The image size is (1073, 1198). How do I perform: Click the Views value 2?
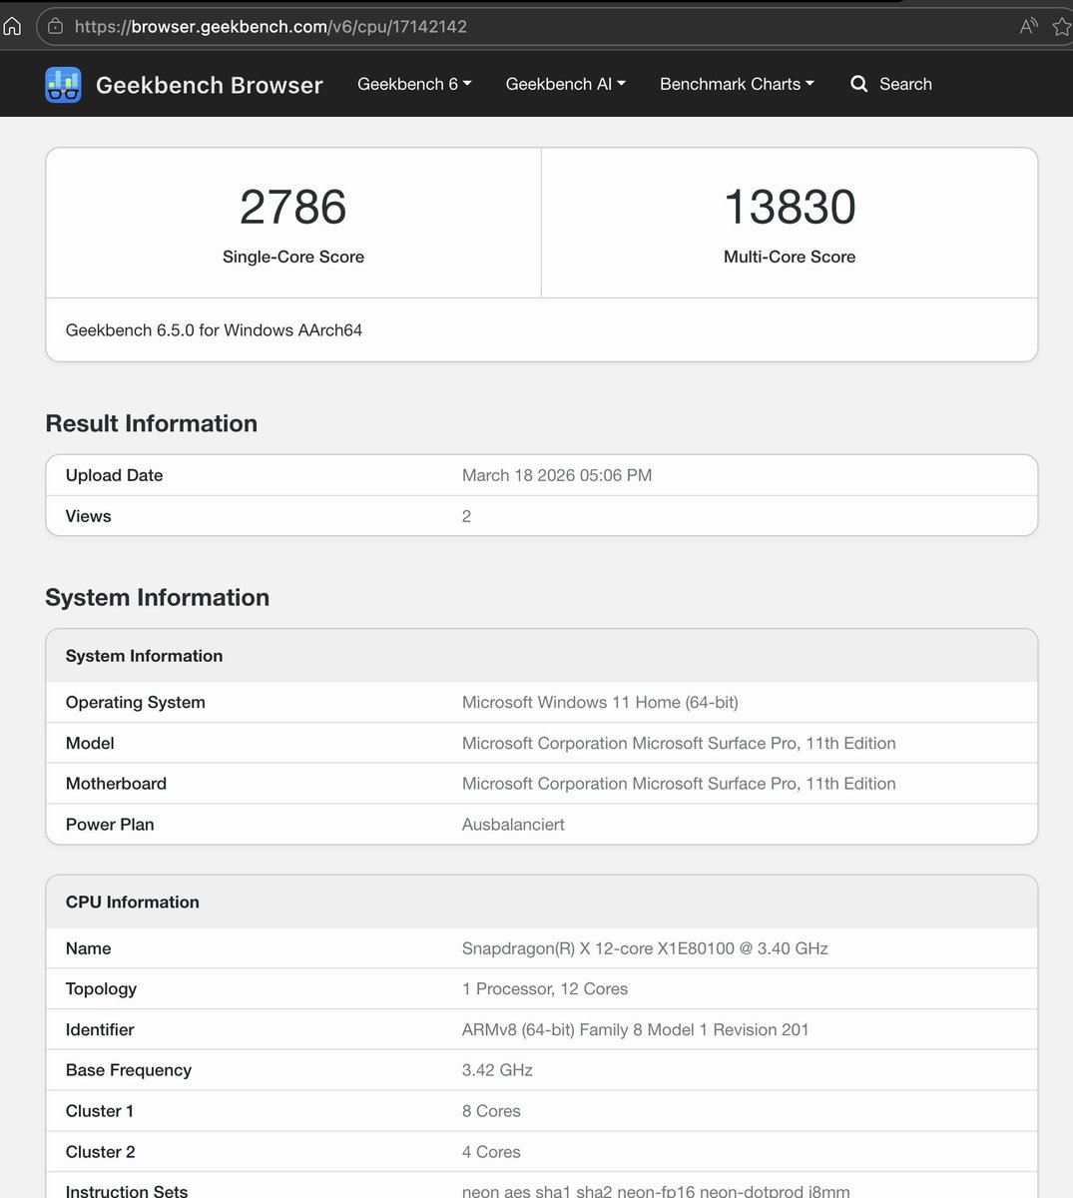(x=466, y=516)
